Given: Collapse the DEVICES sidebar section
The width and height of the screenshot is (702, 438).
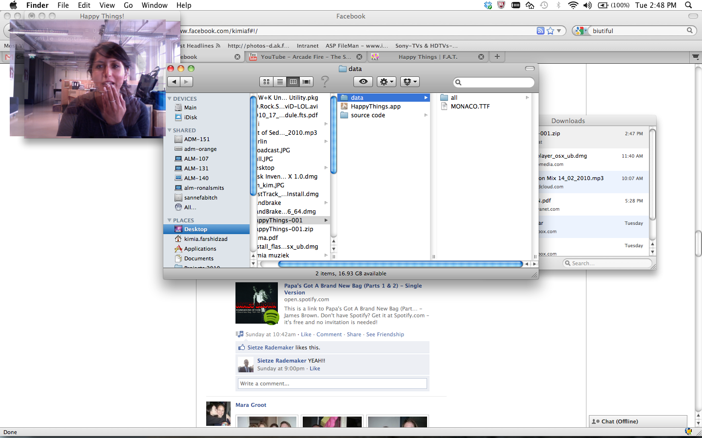Looking at the screenshot, I should 170,99.
